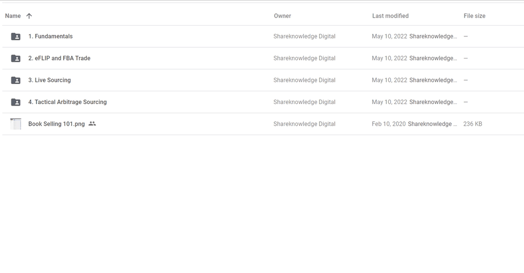Click the May 10, 2022 date for Live Sourcing

tap(389, 80)
